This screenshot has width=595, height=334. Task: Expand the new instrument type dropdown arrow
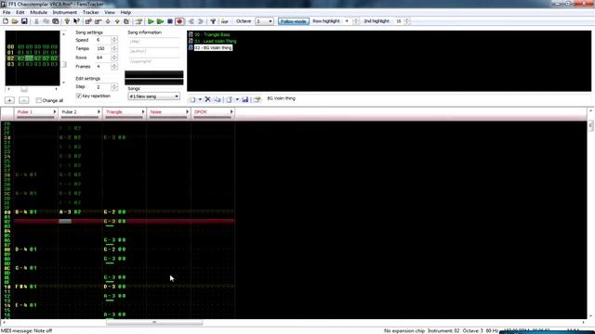(200, 99)
